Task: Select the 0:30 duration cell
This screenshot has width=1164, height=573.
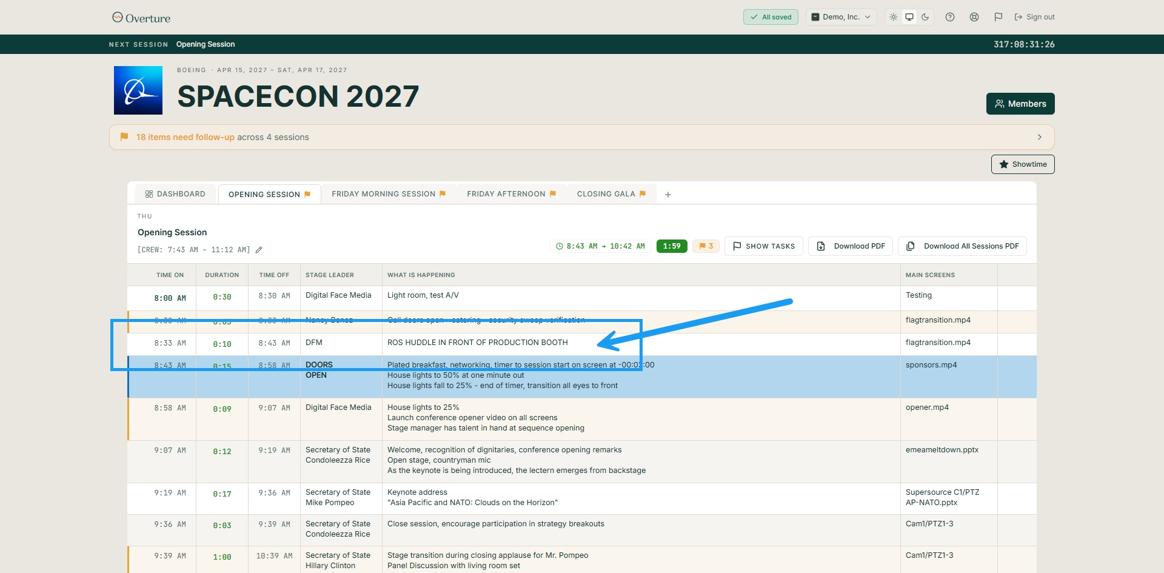Action: coord(222,297)
